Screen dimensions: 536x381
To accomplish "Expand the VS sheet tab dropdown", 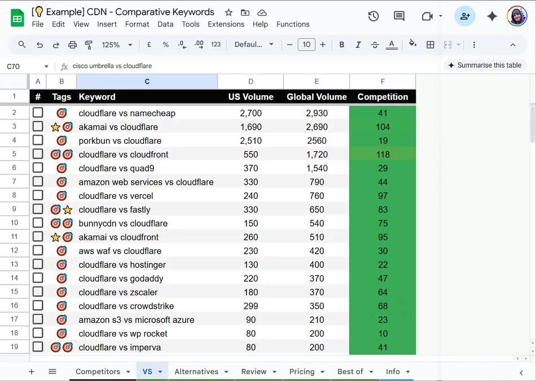I will coord(160,371).
